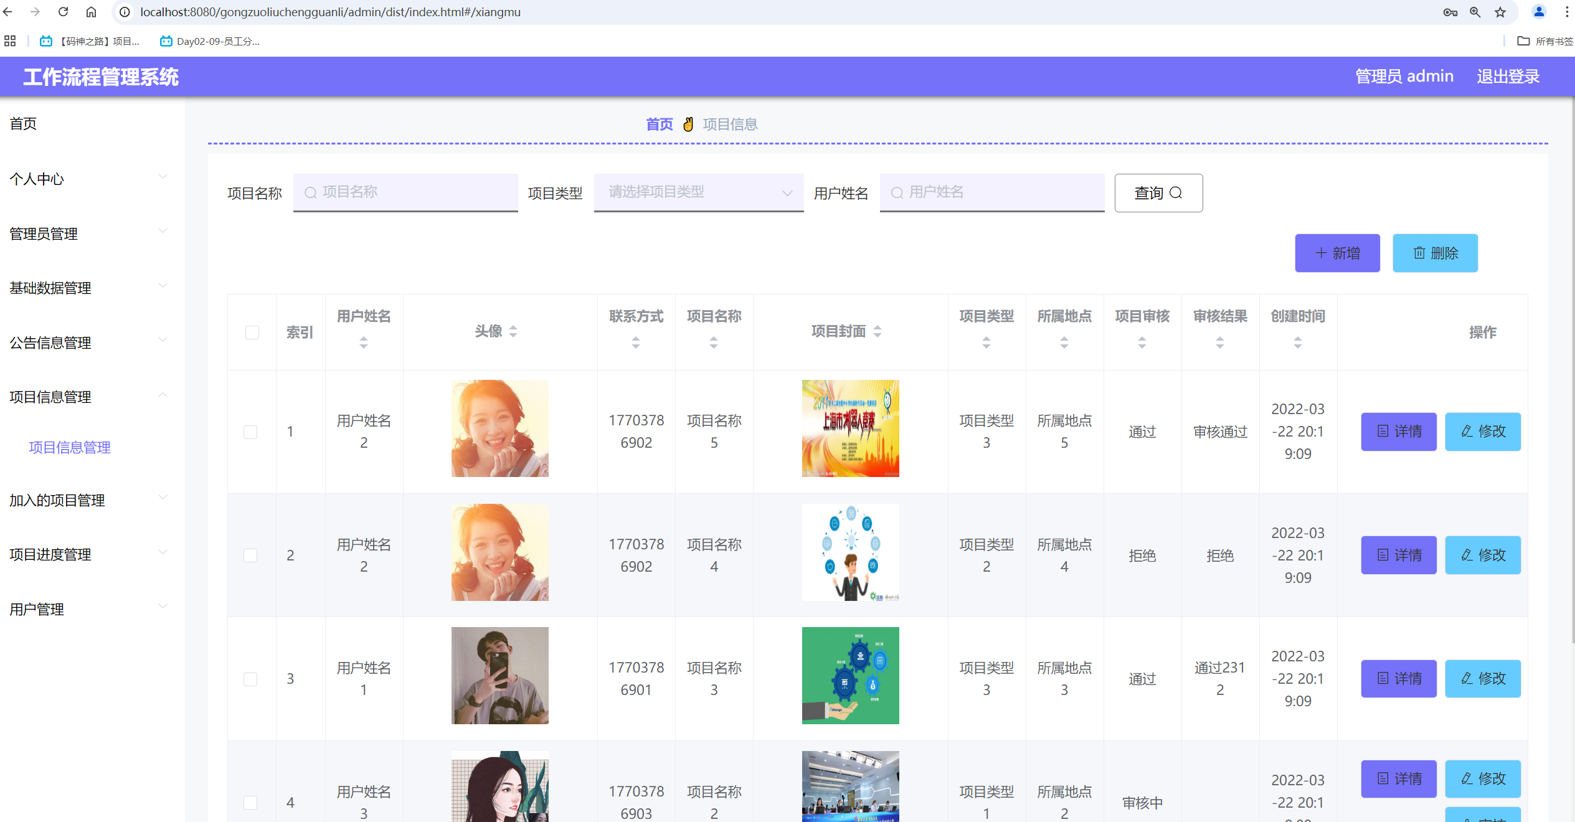Check the select-all checkbox in the table header
1575x822 pixels.
click(252, 333)
